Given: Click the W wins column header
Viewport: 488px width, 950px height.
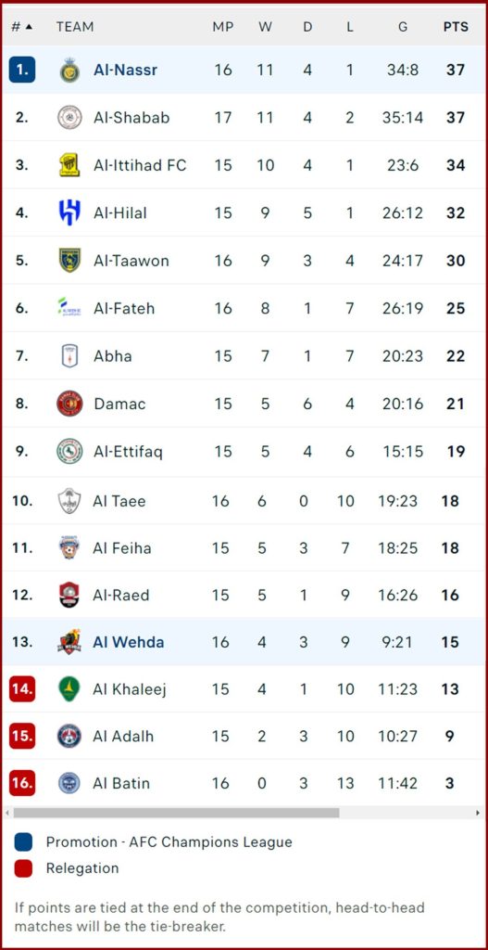Looking at the screenshot, I should tap(266, 27).
